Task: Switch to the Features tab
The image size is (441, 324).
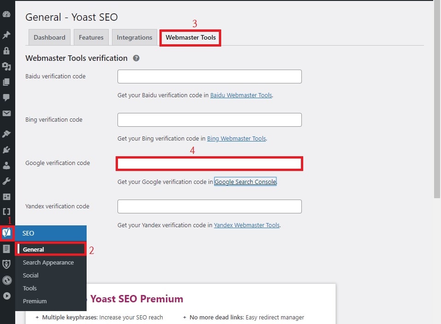Action: point(91,37)
